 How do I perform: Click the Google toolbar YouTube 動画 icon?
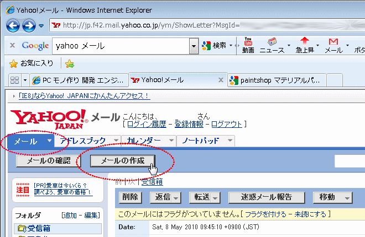tap(248, 42)
